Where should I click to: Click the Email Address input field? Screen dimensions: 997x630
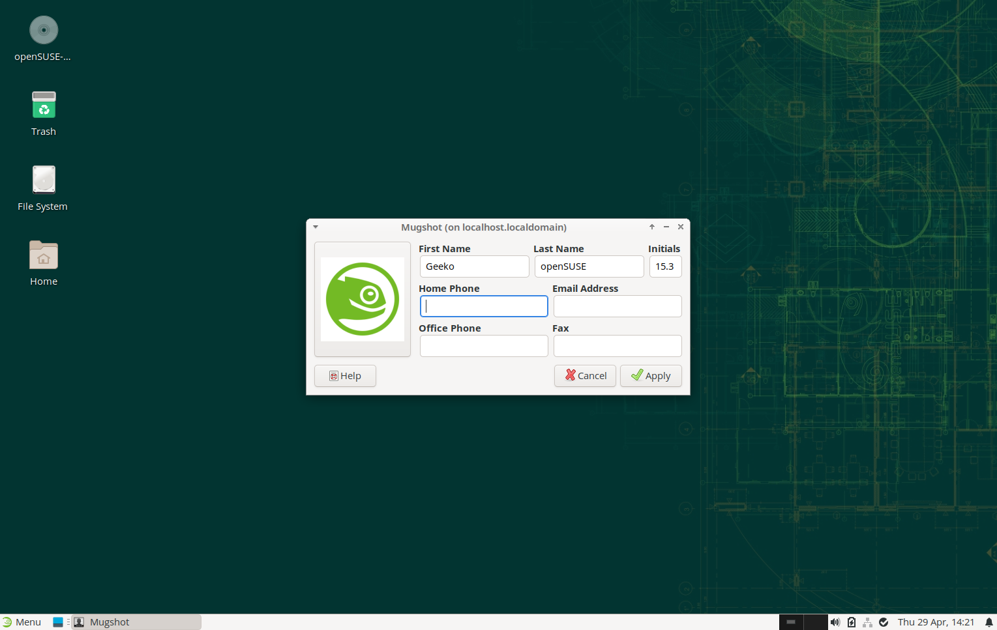(x=618, y=306)
